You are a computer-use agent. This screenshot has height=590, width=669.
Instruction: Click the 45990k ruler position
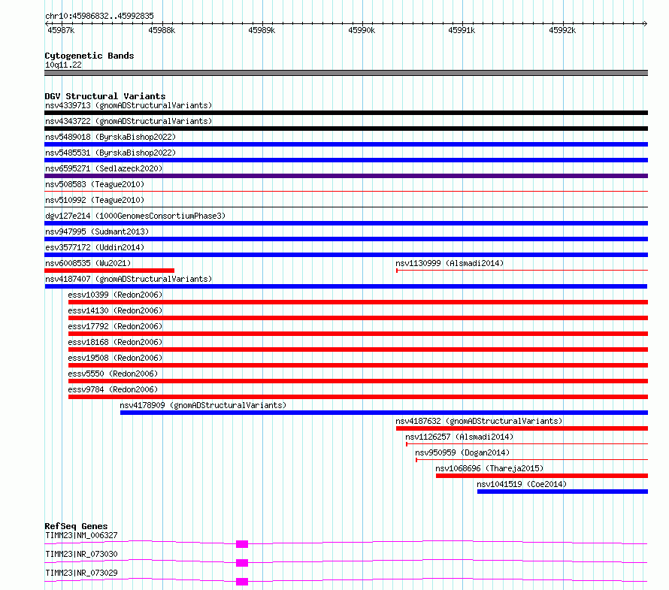click(362, 30)
